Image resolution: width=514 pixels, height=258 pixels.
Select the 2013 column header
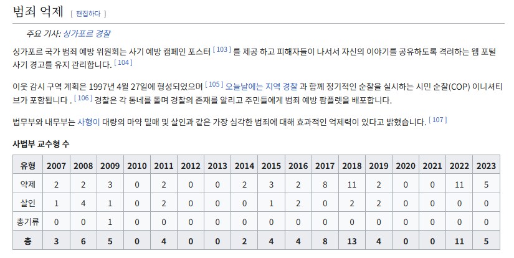pyautogui.click(x=217, y=165)
